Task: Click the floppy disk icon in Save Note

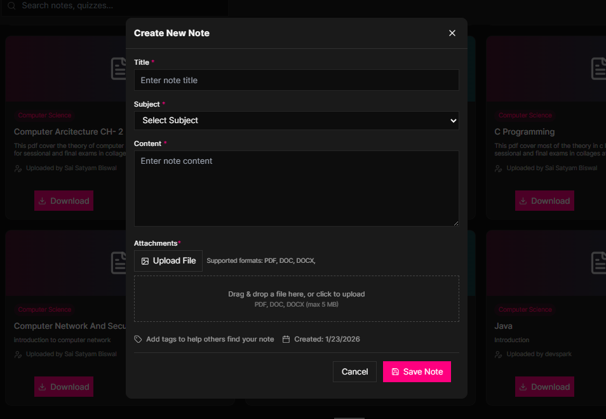Action: coord(395,372)
